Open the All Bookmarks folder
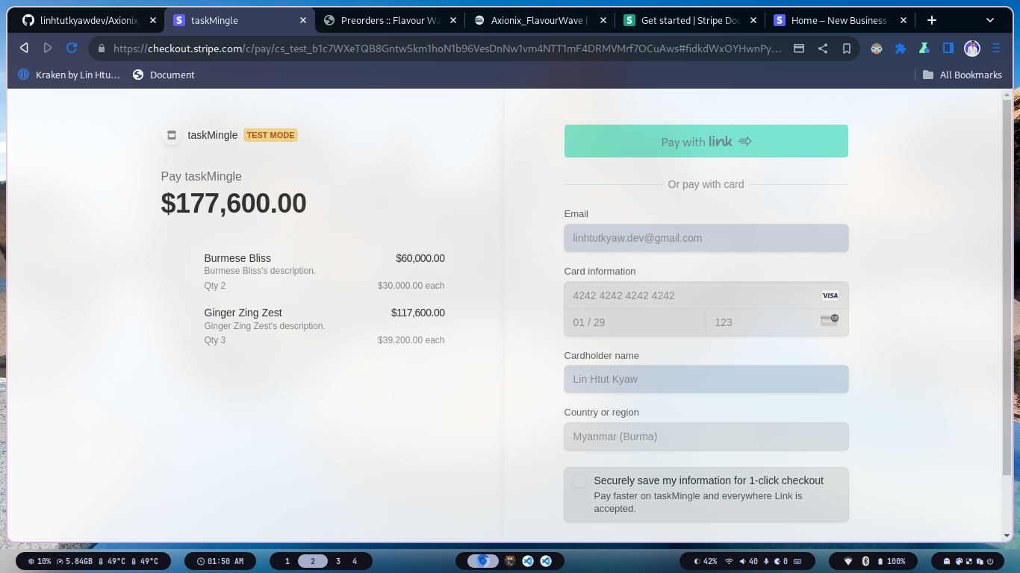The image size is (1020, 573). coord(963,75)
